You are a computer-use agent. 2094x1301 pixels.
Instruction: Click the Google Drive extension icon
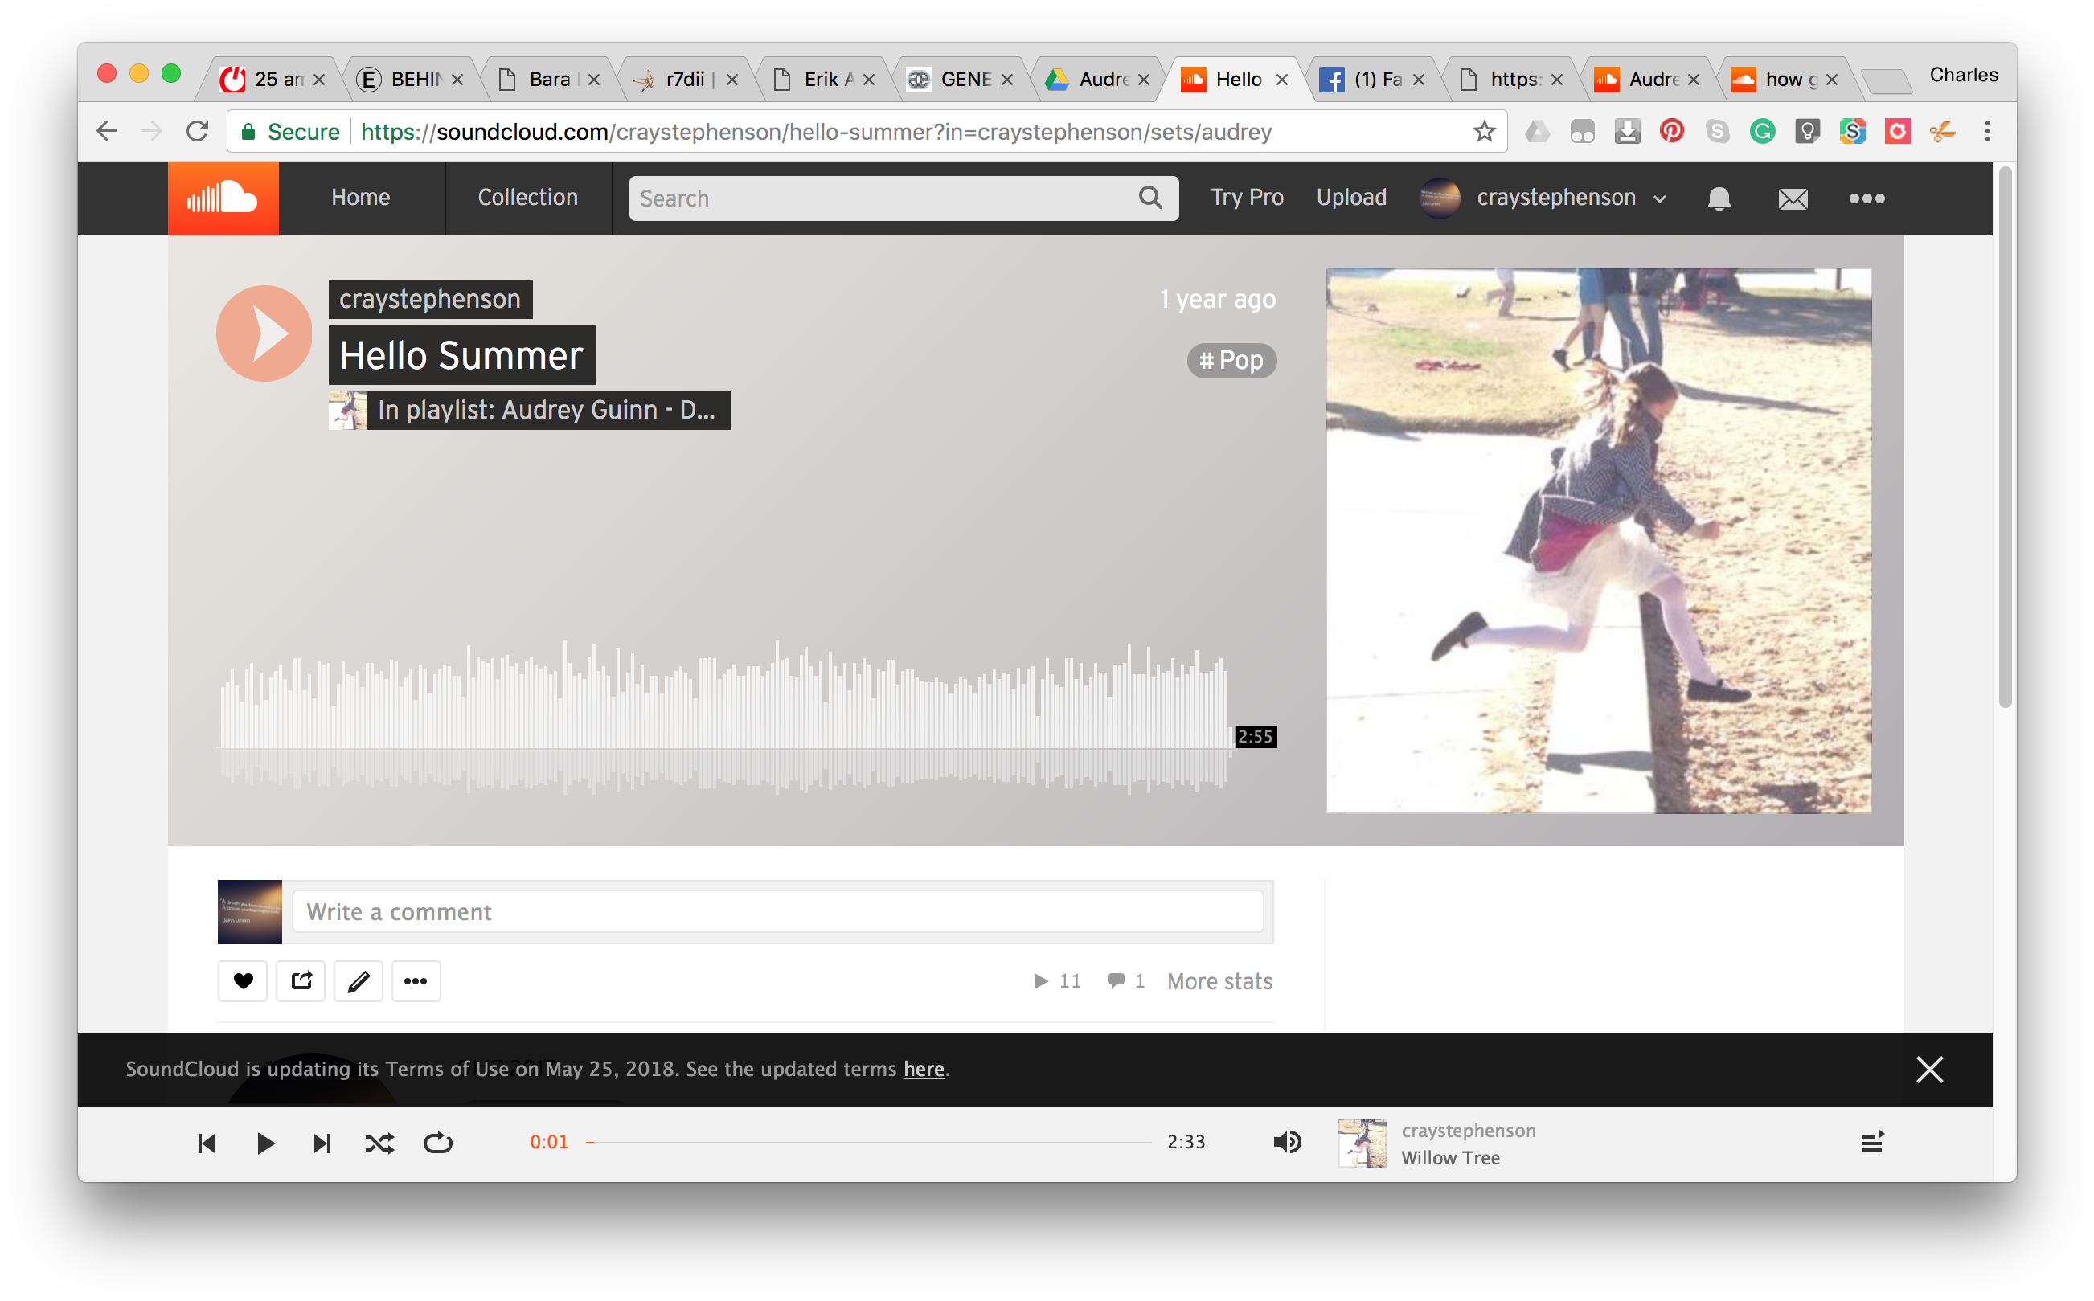[1537, 132]
